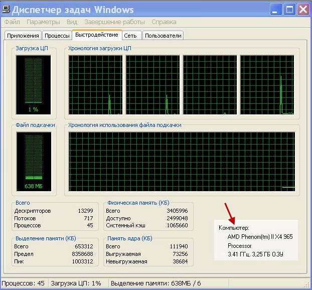312x290 pixels.
Task: Open the Справка menu
Action: [164, 22]
